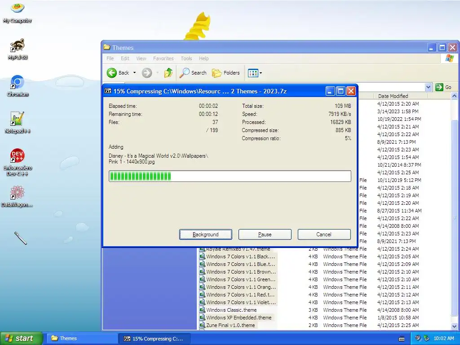
Task: Open File menu in Themes window
Action: point(110,58)
